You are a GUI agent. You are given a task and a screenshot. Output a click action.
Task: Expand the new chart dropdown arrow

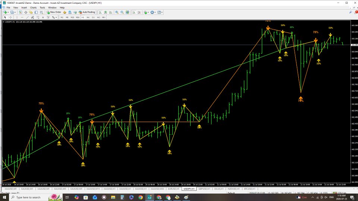point(8,12)
